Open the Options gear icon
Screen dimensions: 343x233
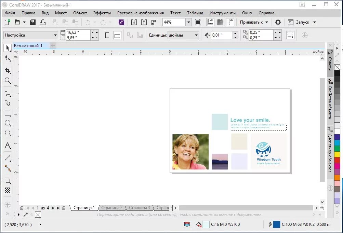click(x=278, y=22)
